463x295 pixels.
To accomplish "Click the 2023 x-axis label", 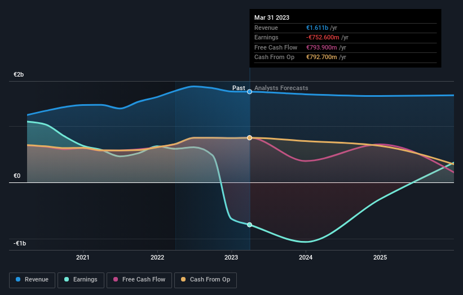I will 231,257.
